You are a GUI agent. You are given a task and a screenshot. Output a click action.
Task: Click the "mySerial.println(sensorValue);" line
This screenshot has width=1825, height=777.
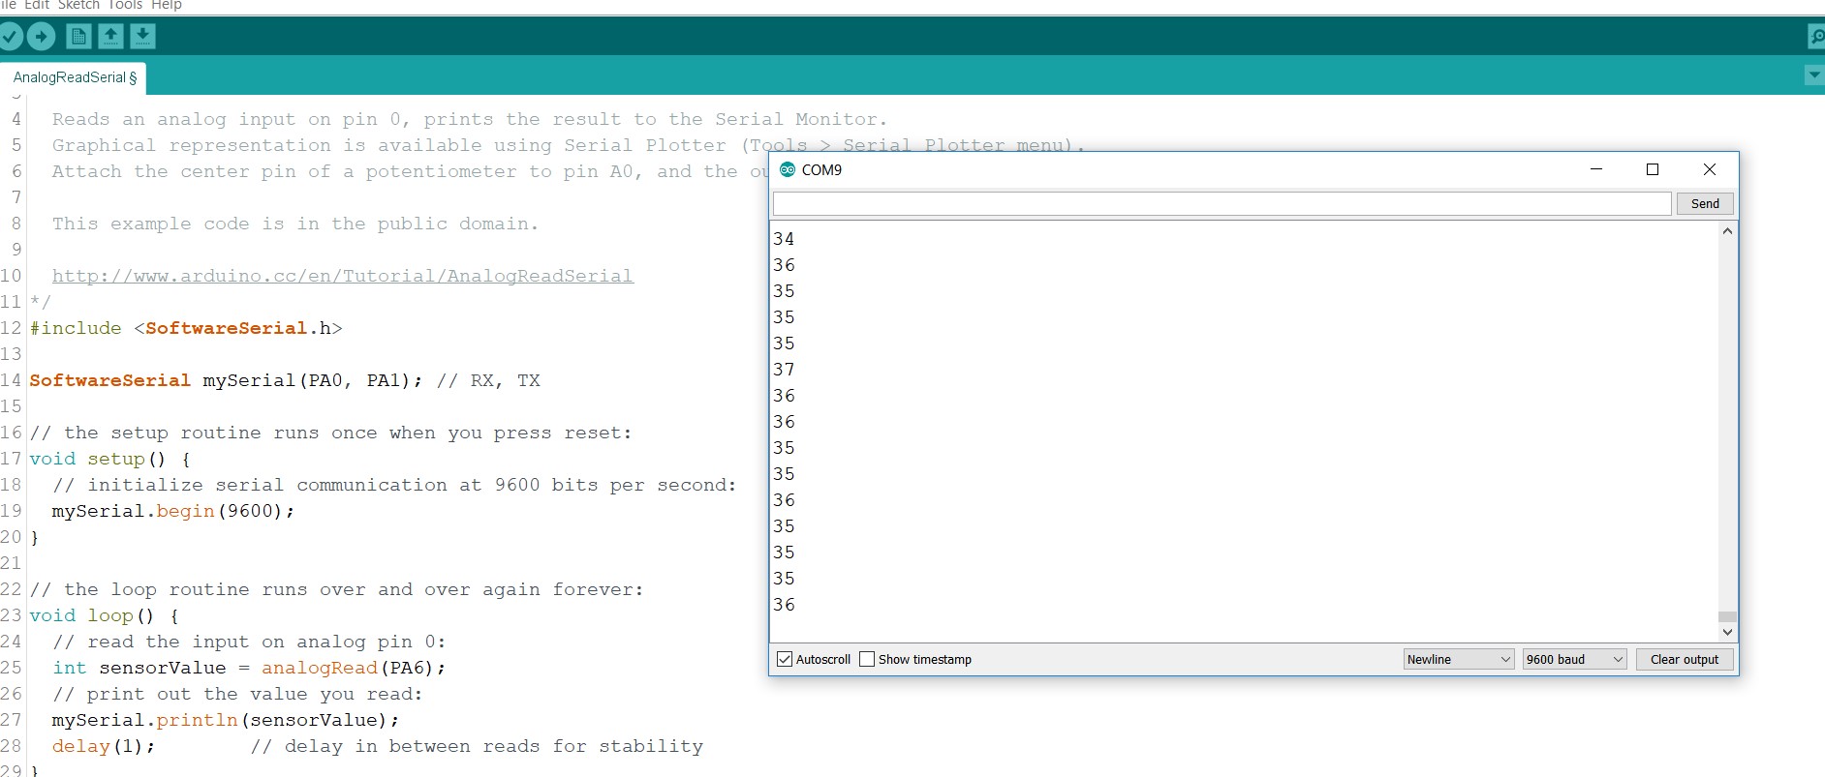tap(226, 720)
